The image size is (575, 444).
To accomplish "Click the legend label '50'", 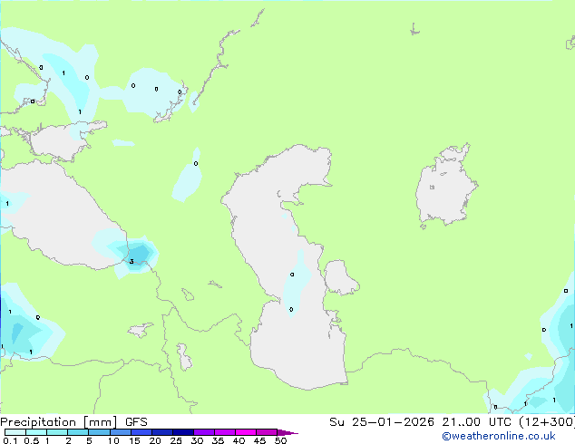I will (280, 440).
